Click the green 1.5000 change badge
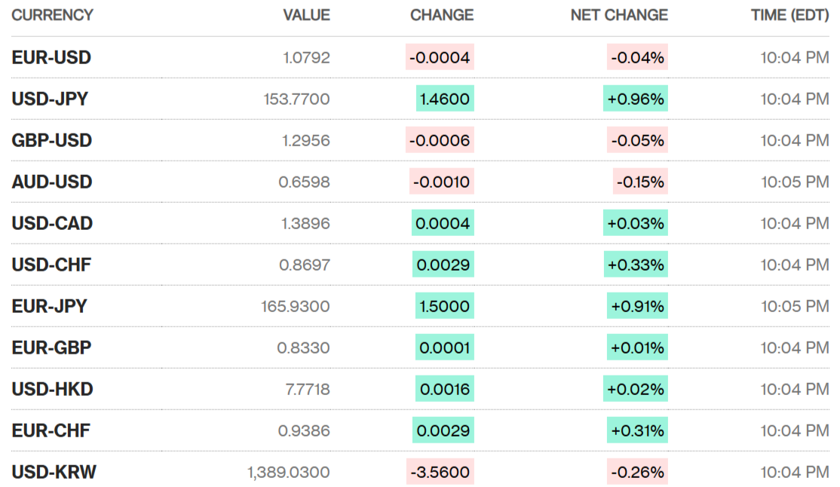Image resolution: width=840 pixels, height=487 pixels. 444,306
